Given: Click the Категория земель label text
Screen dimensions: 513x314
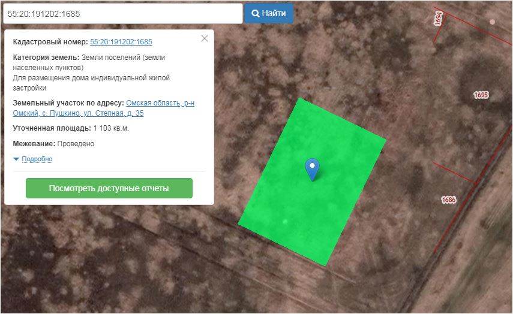Looking at the screenshot, I should pos(46,57).
